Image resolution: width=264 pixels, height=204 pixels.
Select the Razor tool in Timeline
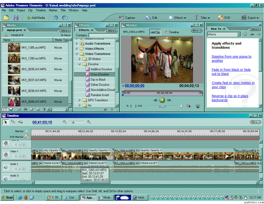[x=13, y=122]
